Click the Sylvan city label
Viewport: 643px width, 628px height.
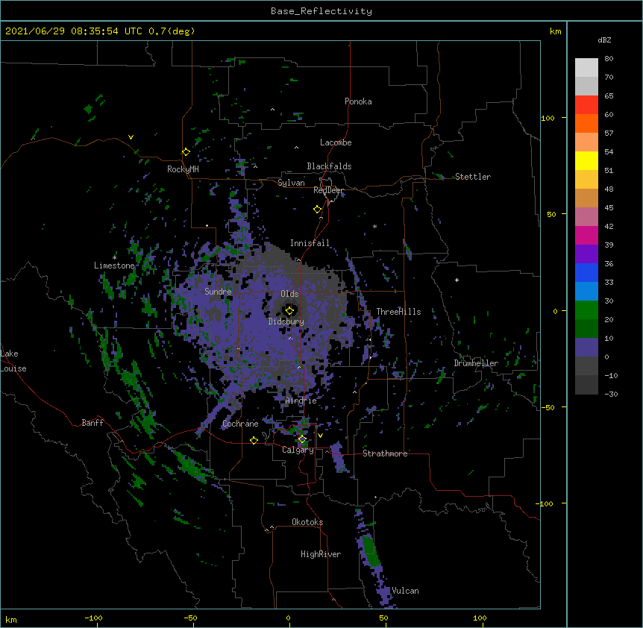tap(291, 183)
